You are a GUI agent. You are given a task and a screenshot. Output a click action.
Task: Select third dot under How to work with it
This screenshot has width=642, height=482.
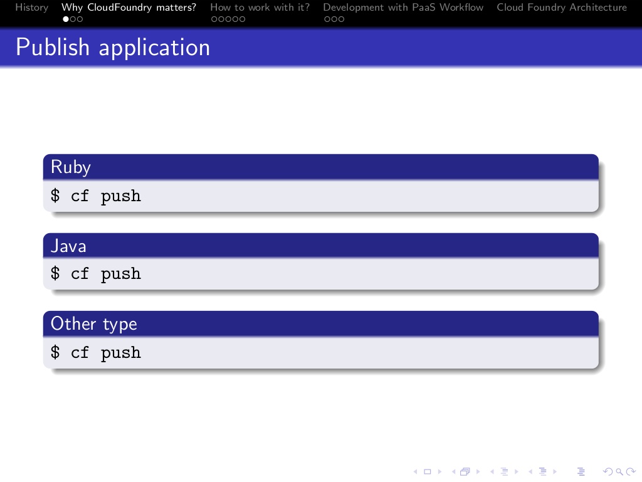point(228,19)
